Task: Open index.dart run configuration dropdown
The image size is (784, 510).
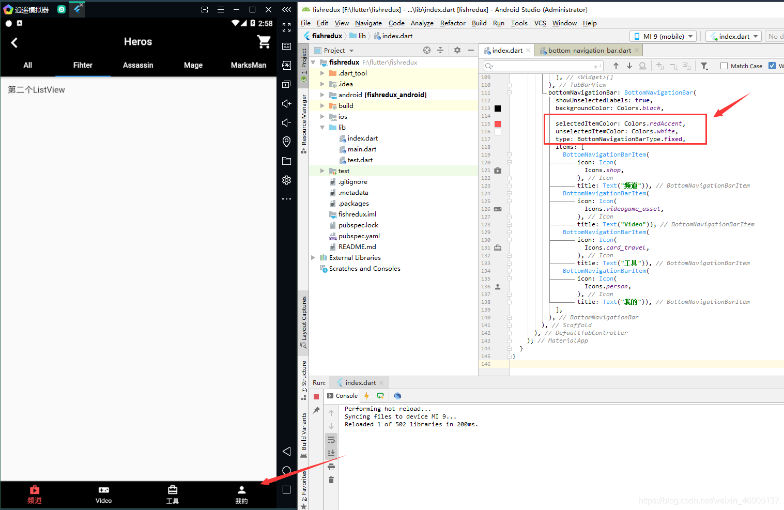Action: click(734, 36)
